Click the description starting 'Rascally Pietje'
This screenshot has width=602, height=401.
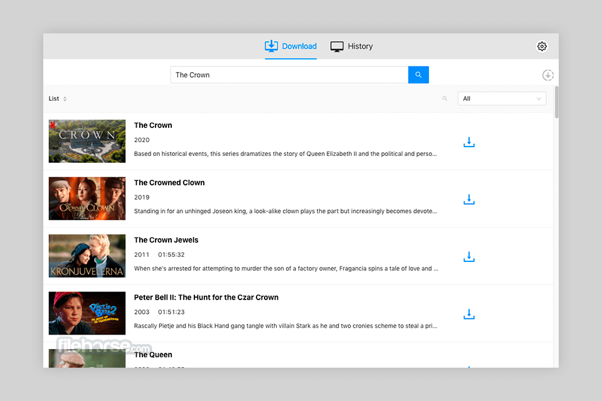coord(286,326)
